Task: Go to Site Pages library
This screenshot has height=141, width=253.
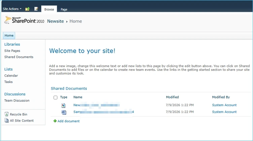Action: pyautogui.click(x=12, y=51)
